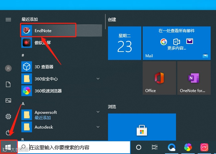The image size is (216, 154).
Task: Click 更多内容... text in Mail tile
Action: [x=177, y=48]
